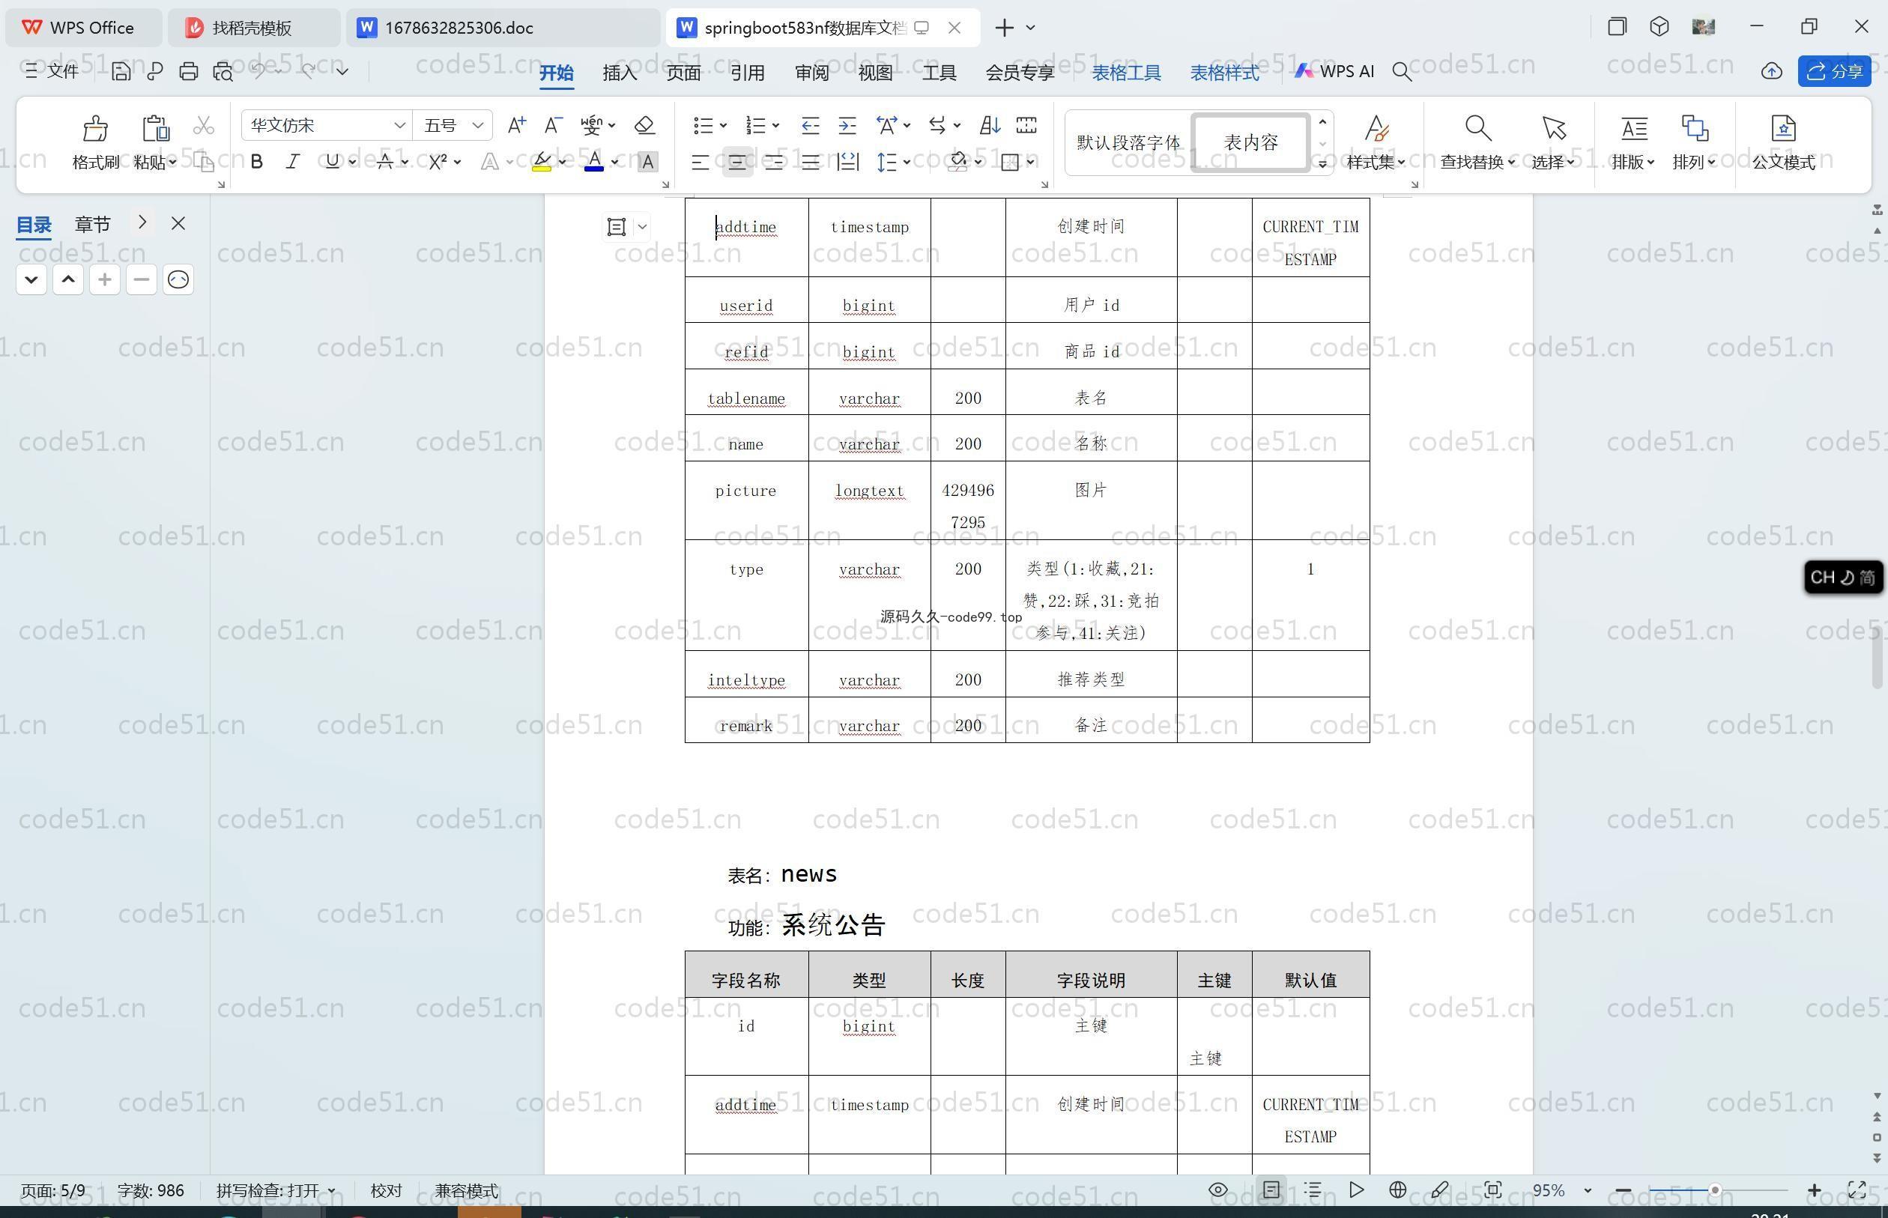Click the 分享 (Share) button
This screenshot has height=1218, width=1888.
click(x=1833, y=72)
